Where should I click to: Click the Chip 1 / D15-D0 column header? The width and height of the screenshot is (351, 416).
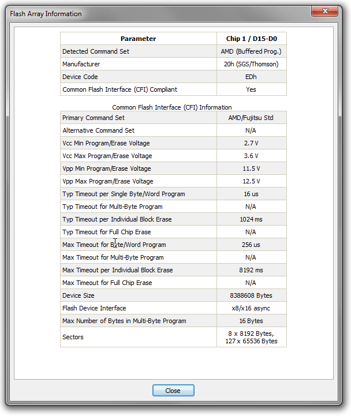(251, 39)
